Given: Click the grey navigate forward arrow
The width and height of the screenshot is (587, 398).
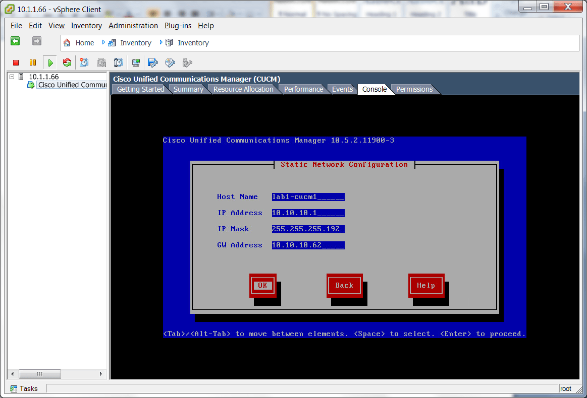Looking at the screenshot, I should (x=37, y=41).
